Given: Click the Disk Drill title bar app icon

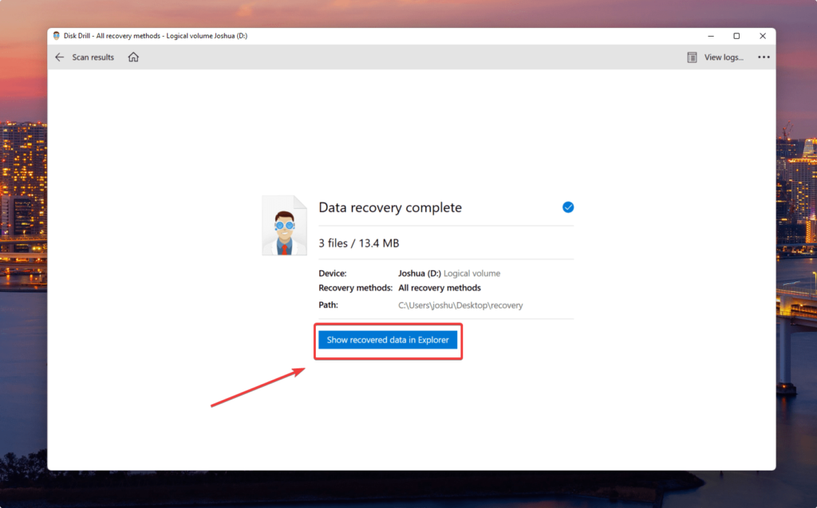Looking at the screenshot, I should [x=57, y=36].
